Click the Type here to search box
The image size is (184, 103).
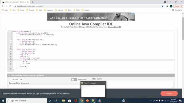[x=26, y=100]
